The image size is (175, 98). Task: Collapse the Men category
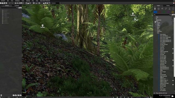156,33
